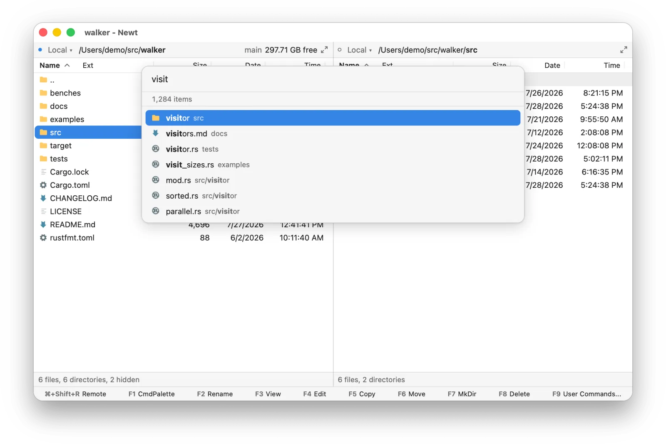Click ⌘+Shift+R Remote button
Viewport: 666px width, 445px height.
pos(75,394)
